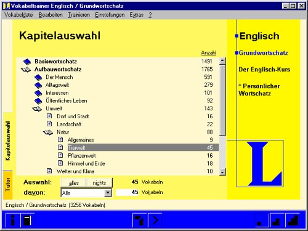The image size is (308, 231).
Task: Open Der Englisch-Kurs in sidebar
Action: click(264, 70)
